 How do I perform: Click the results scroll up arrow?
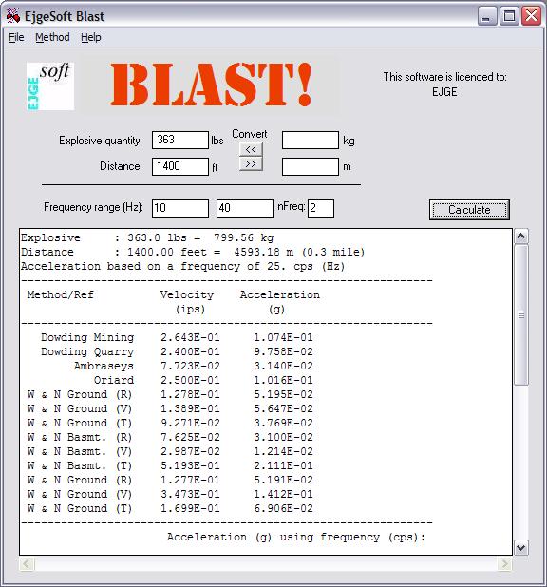tap(521, 237)
